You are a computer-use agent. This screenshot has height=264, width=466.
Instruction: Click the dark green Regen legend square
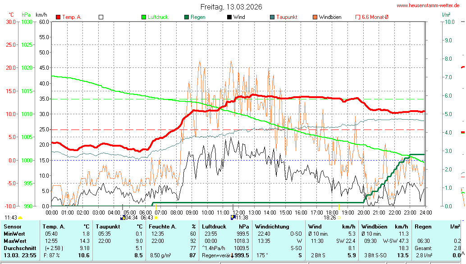pyautogui.click(x=186, y=17)
